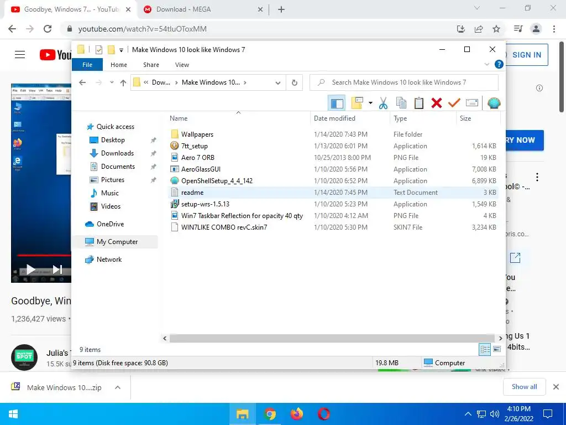This screenshot has width=566, height=425.
Task: Open Explorer Help question mark icon
Action: coord(499,64)
